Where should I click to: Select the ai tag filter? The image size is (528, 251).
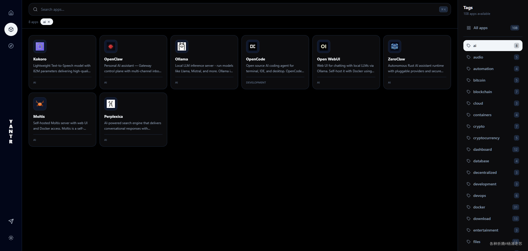(x=493, y=46)
